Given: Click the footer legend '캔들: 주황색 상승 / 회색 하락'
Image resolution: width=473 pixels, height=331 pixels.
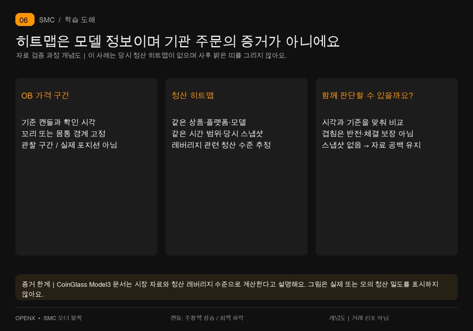Looking at the screenshot, I should pyautogui.click(x=207, y=318).
